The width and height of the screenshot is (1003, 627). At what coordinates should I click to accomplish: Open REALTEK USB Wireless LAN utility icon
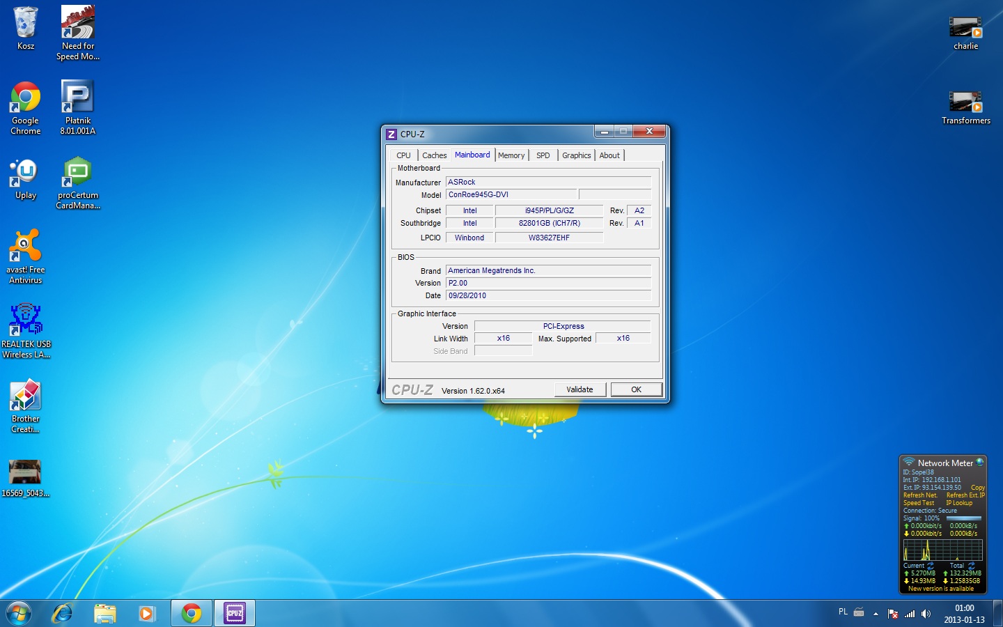[26, 331]
